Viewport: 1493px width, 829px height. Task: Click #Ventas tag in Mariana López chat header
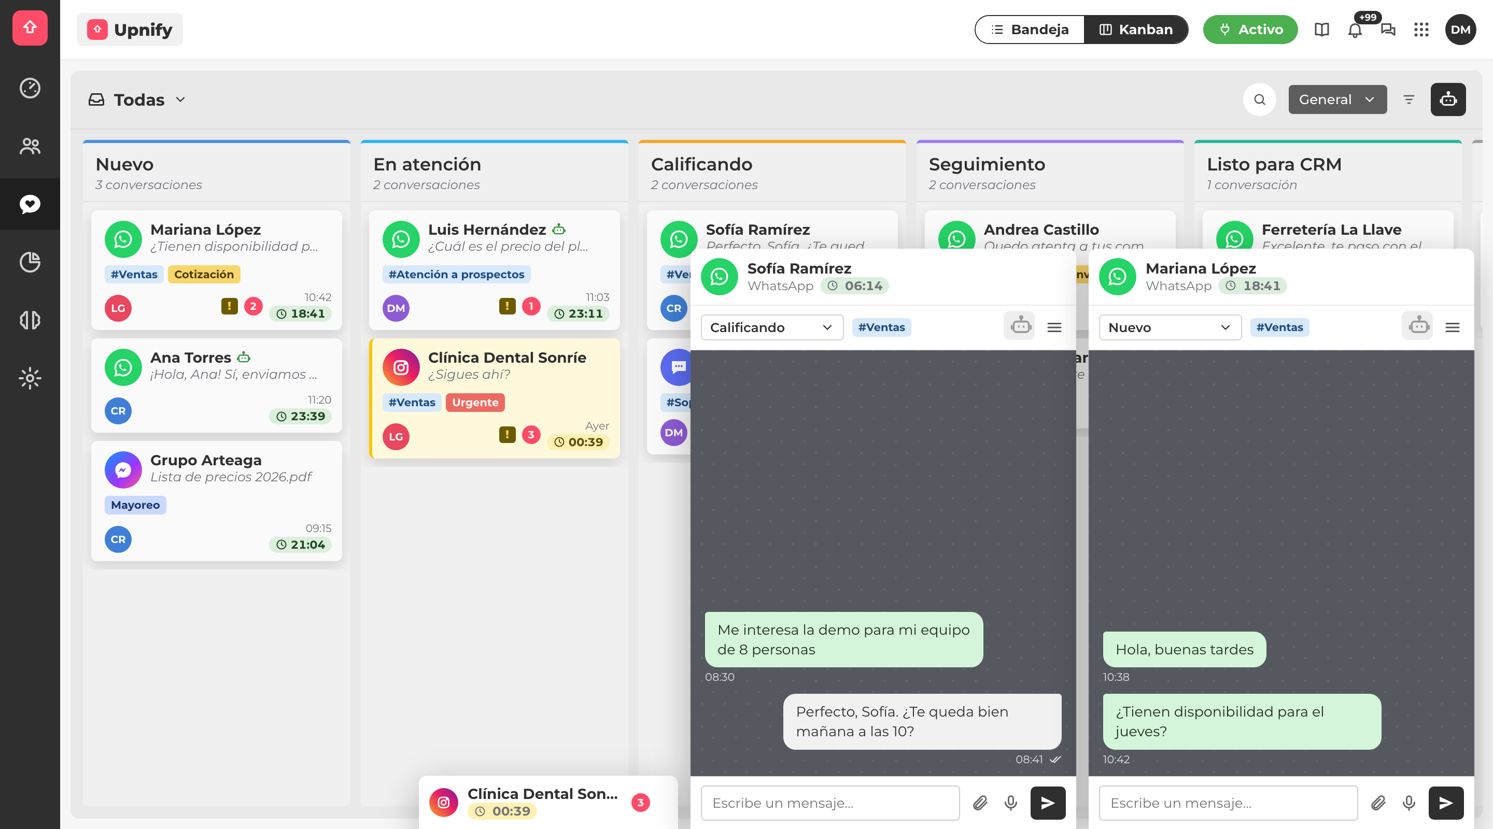[1279, 327]
